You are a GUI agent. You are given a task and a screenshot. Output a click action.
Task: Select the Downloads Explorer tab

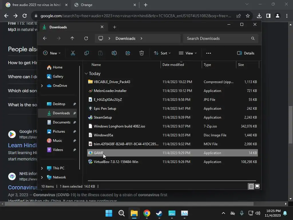(73, 27)
